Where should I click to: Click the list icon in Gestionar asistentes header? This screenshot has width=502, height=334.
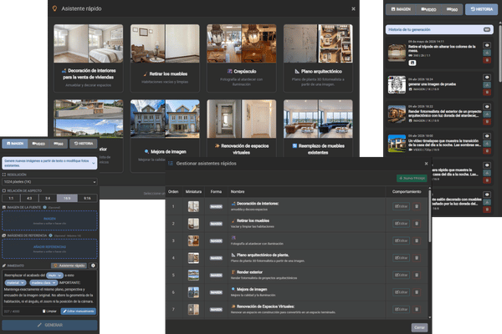pyautogui.click(x=171, y=164)
